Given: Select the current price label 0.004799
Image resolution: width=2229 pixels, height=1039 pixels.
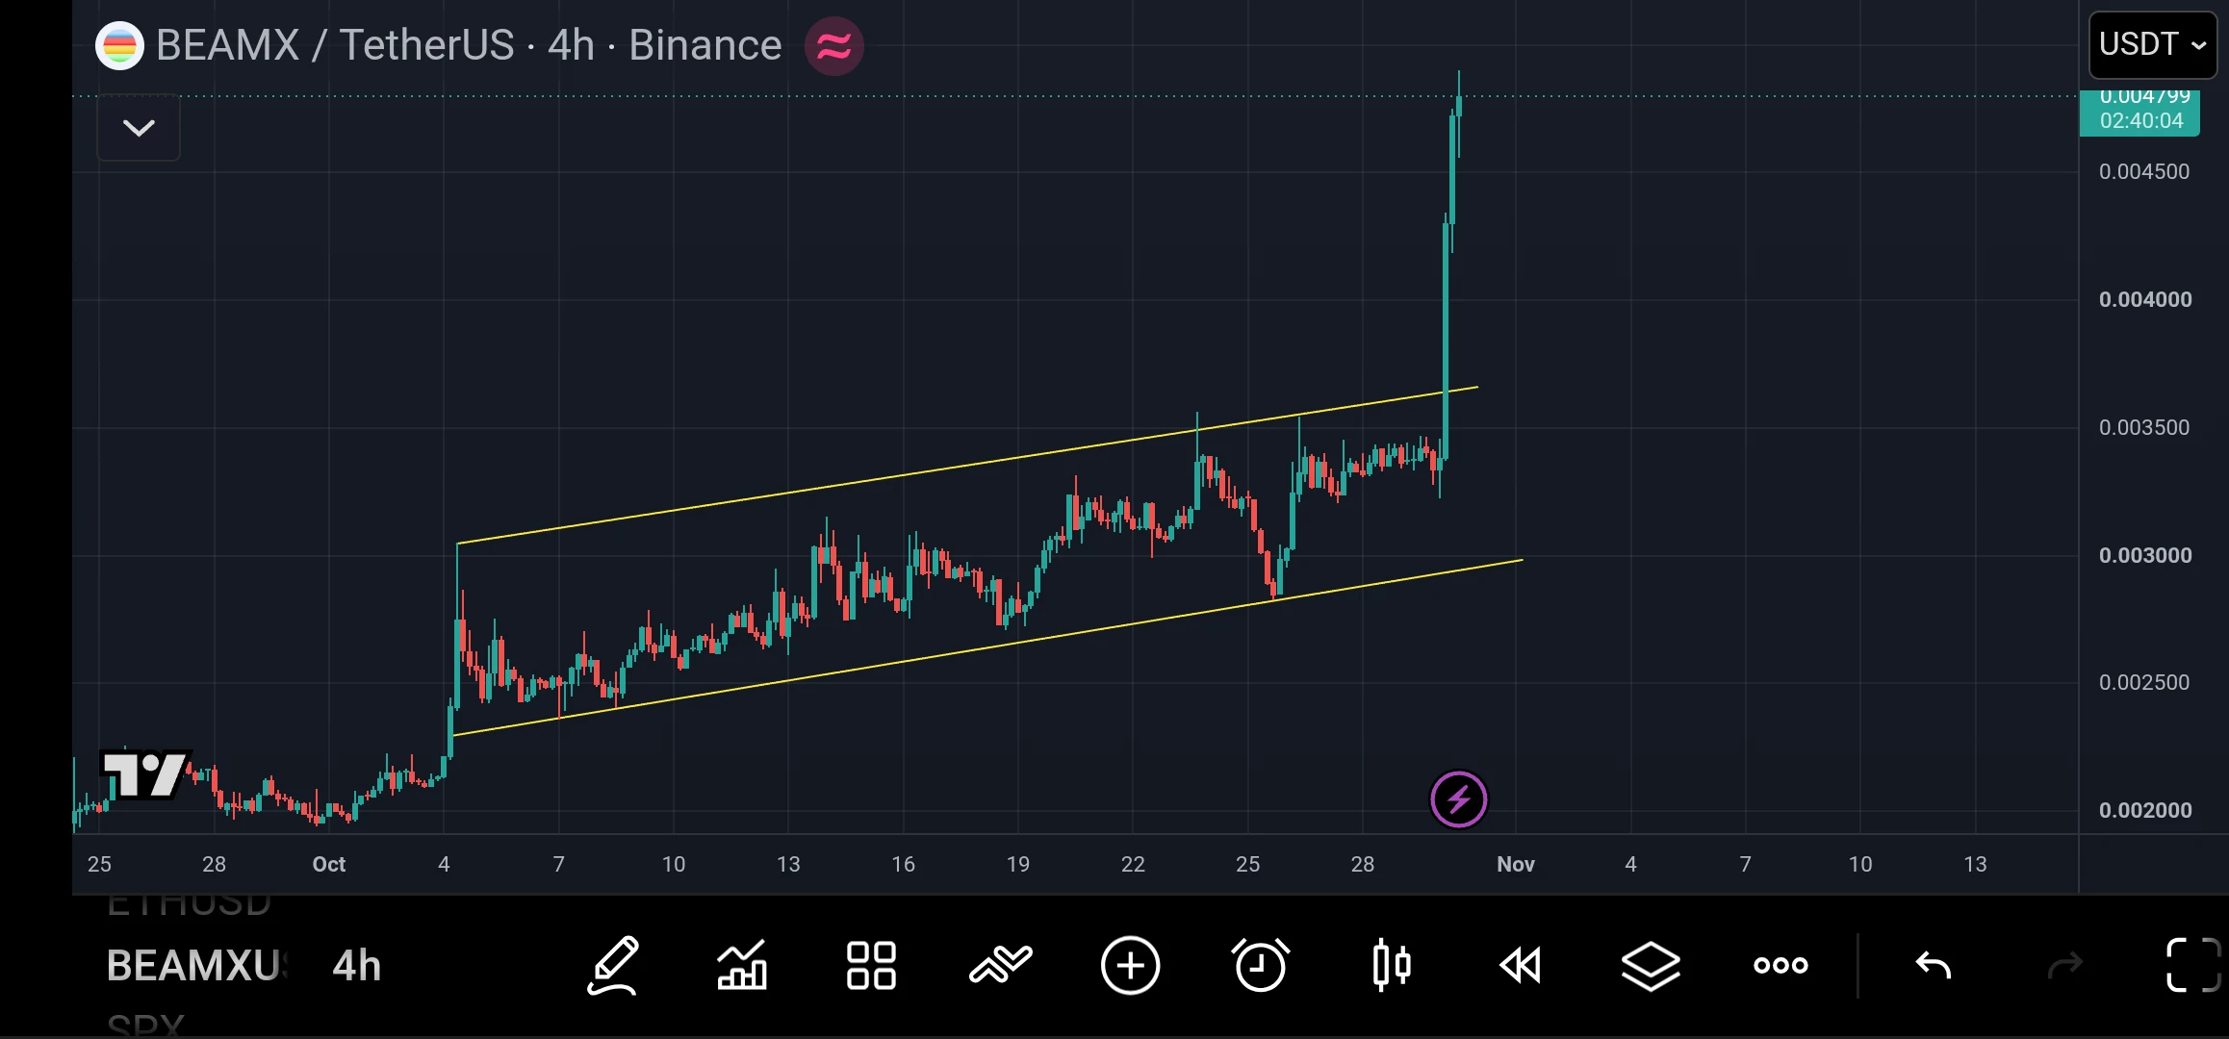Looking at the screenshot, I should (2145, 96).
